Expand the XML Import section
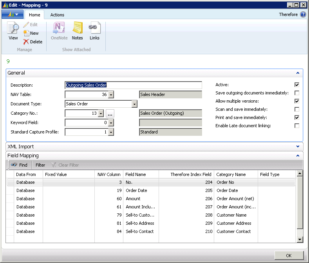The width and height of the screenshot is (309, 263). [x=298, y=147]
